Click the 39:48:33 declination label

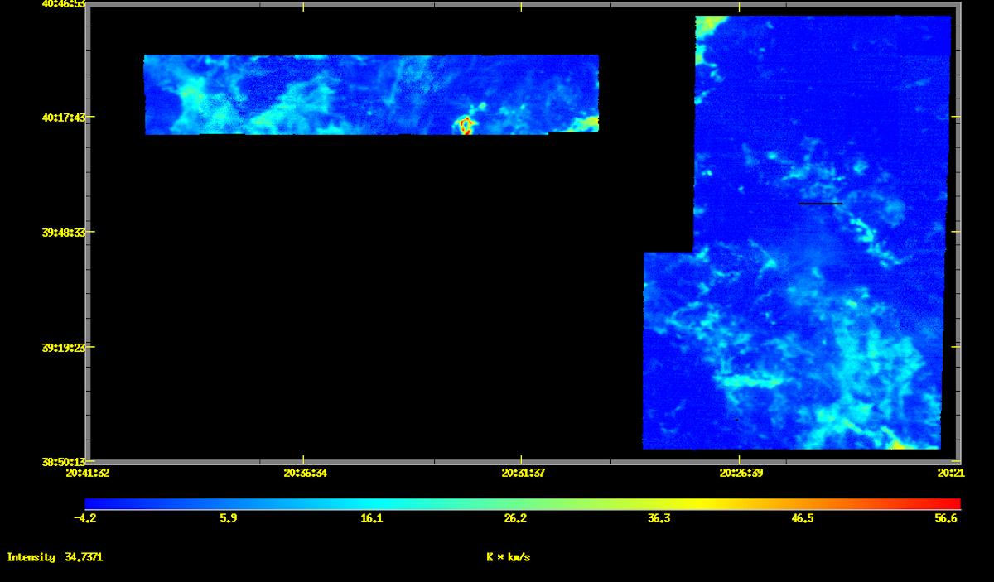[64, 233]
